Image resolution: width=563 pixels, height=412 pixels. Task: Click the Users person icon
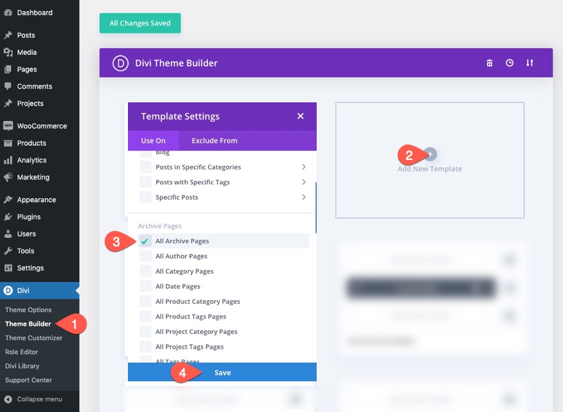click(x=8, y=234)
